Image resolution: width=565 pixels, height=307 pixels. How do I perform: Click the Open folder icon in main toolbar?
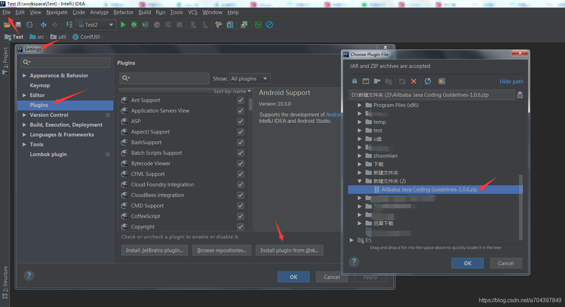point(7,25)
